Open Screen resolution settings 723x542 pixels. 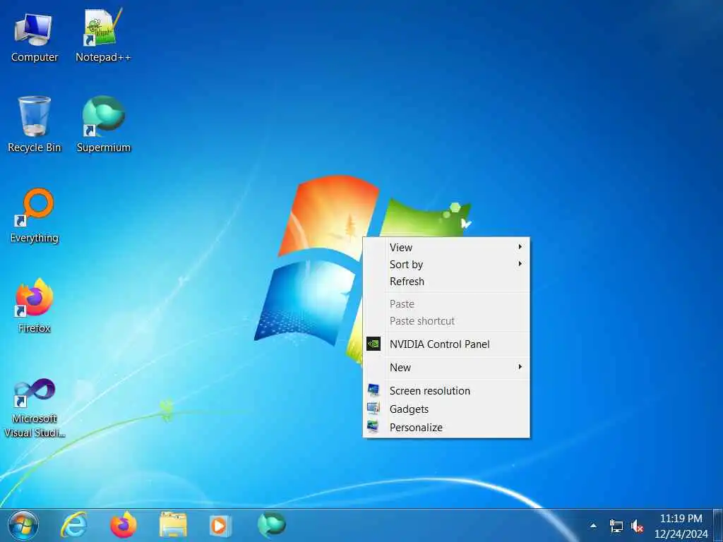(x=446, y=391)
